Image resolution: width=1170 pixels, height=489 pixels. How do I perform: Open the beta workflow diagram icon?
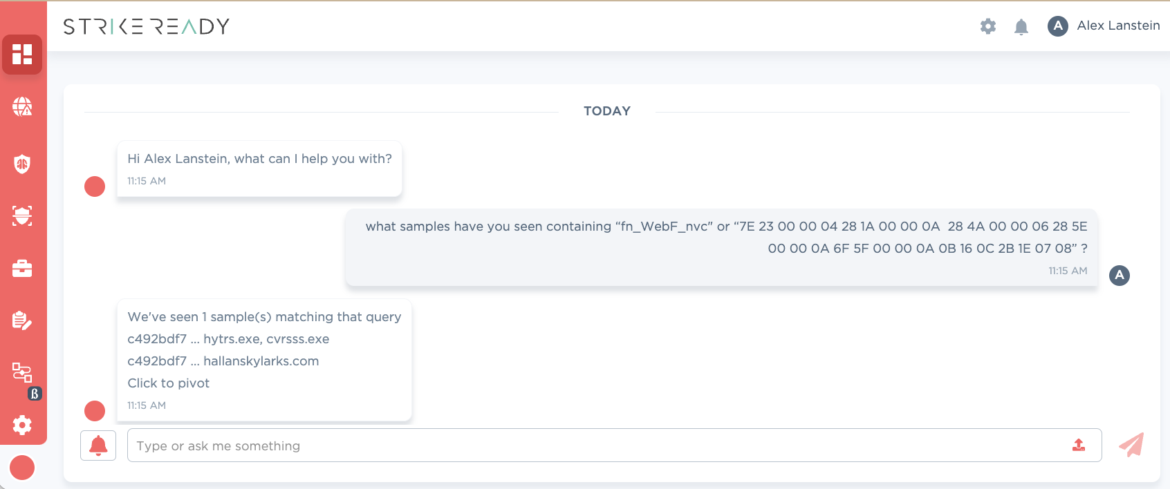tap(24, 374)
